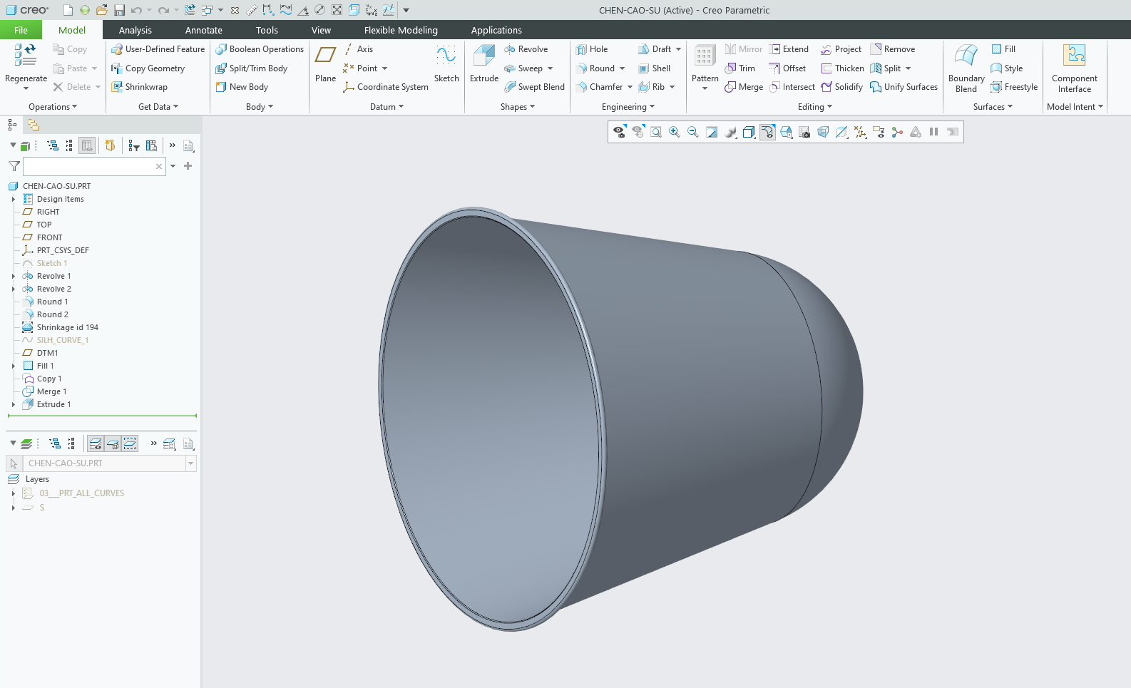Toggle tree columns display in model tree
Viewport: 1131px width, 688px height.
pyautogui.click(x=87, y=145)
